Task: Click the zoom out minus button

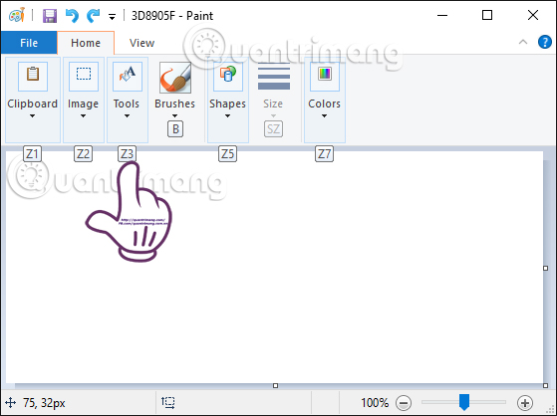Action: [x=404, y=403]
